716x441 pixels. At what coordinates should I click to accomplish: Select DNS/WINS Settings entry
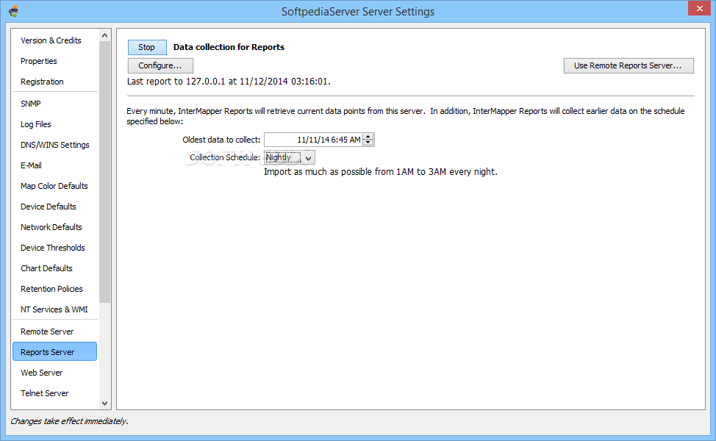click(55, 145)
